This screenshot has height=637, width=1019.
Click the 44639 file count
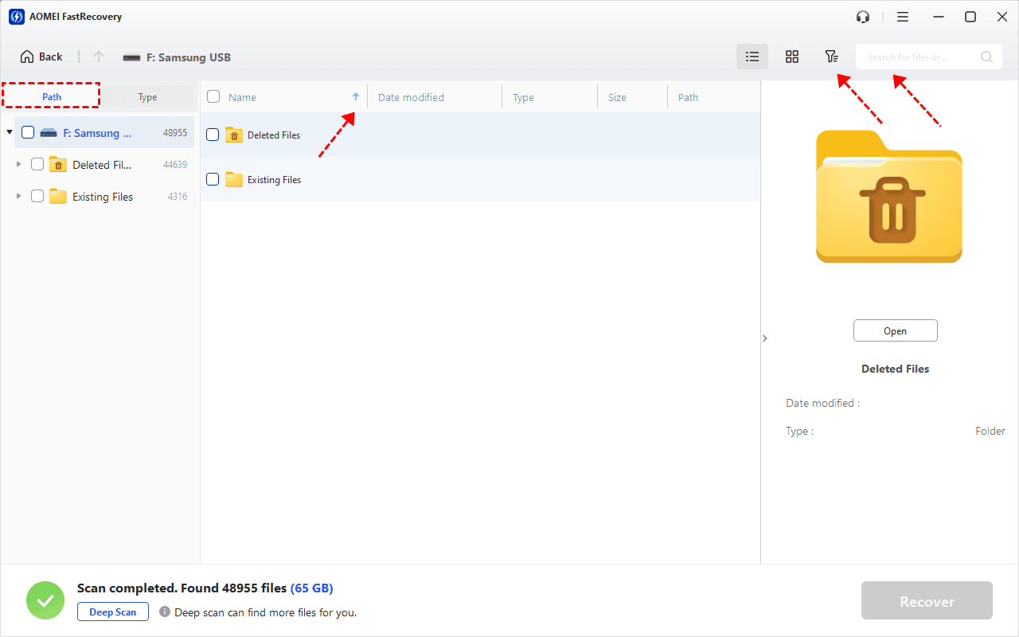pos(175,165)
